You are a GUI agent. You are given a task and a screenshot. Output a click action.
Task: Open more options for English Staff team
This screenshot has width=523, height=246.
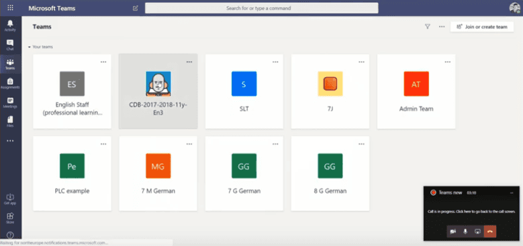(x=103, y=62)
